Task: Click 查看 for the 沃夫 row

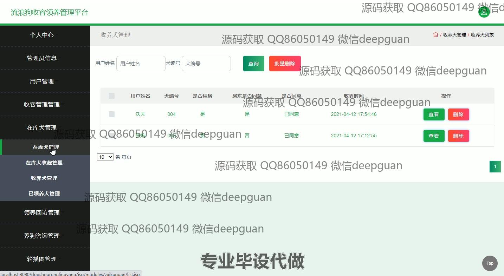Action: pyautogui.click(x=434, y=114)
